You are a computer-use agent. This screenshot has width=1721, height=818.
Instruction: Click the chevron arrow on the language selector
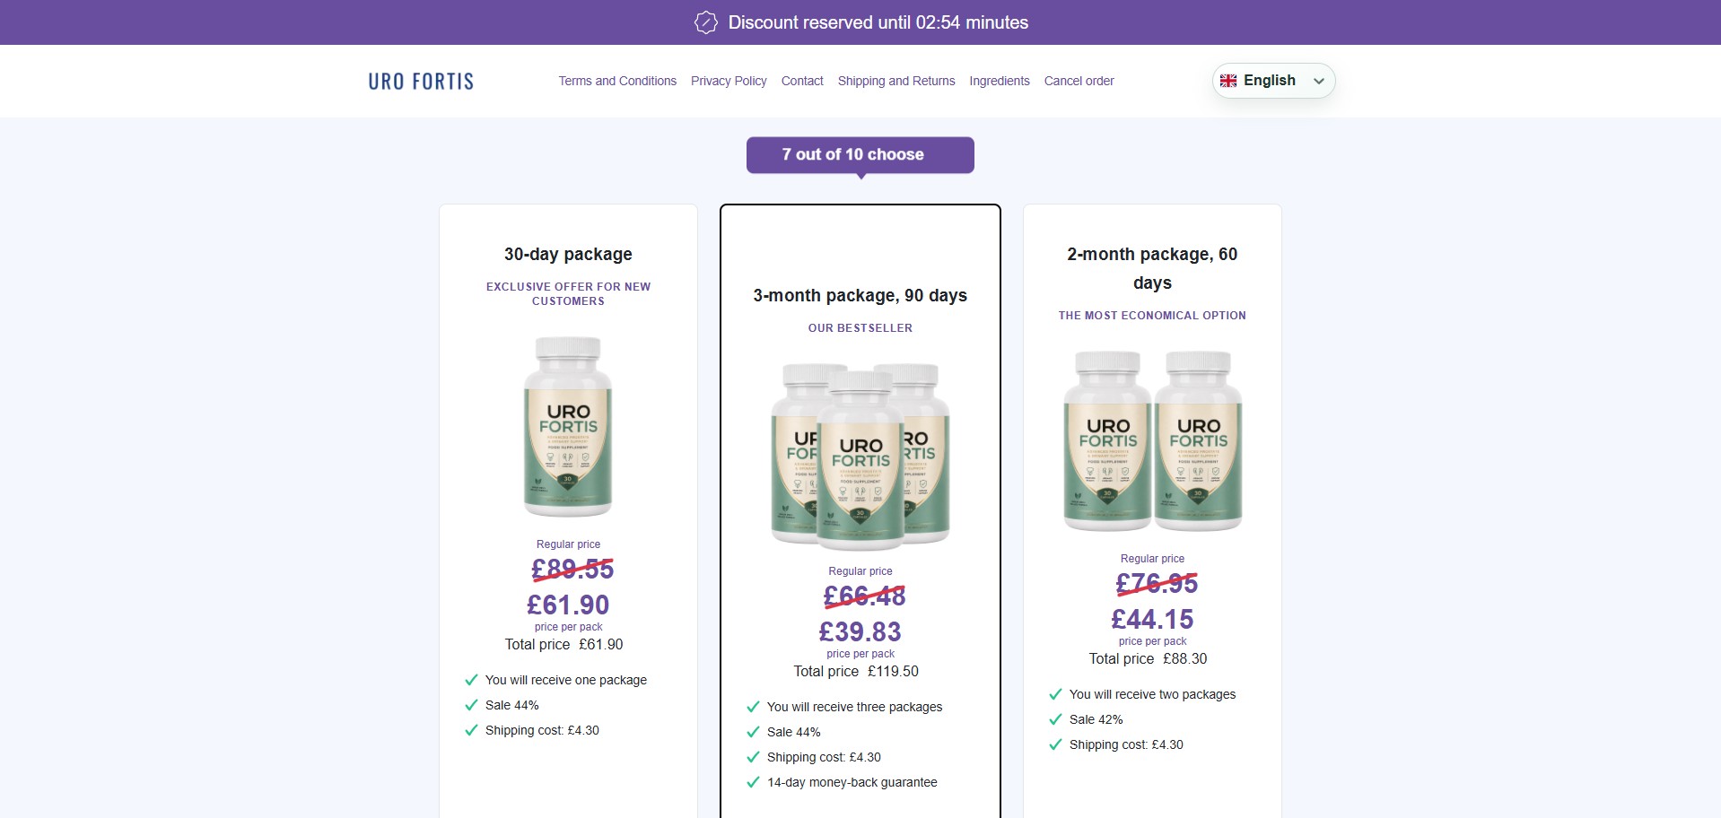click(1319, 81)
